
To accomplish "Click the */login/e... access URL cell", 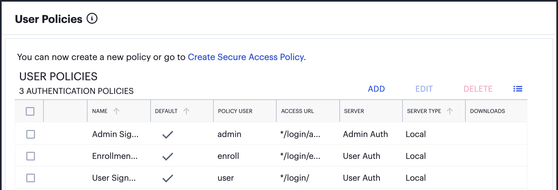I will (300, 156).
